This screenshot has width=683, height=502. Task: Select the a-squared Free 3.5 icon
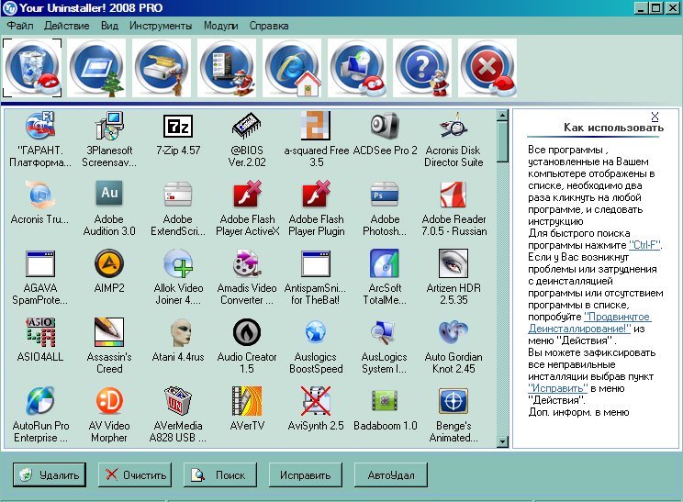click(x=316, y=127)
